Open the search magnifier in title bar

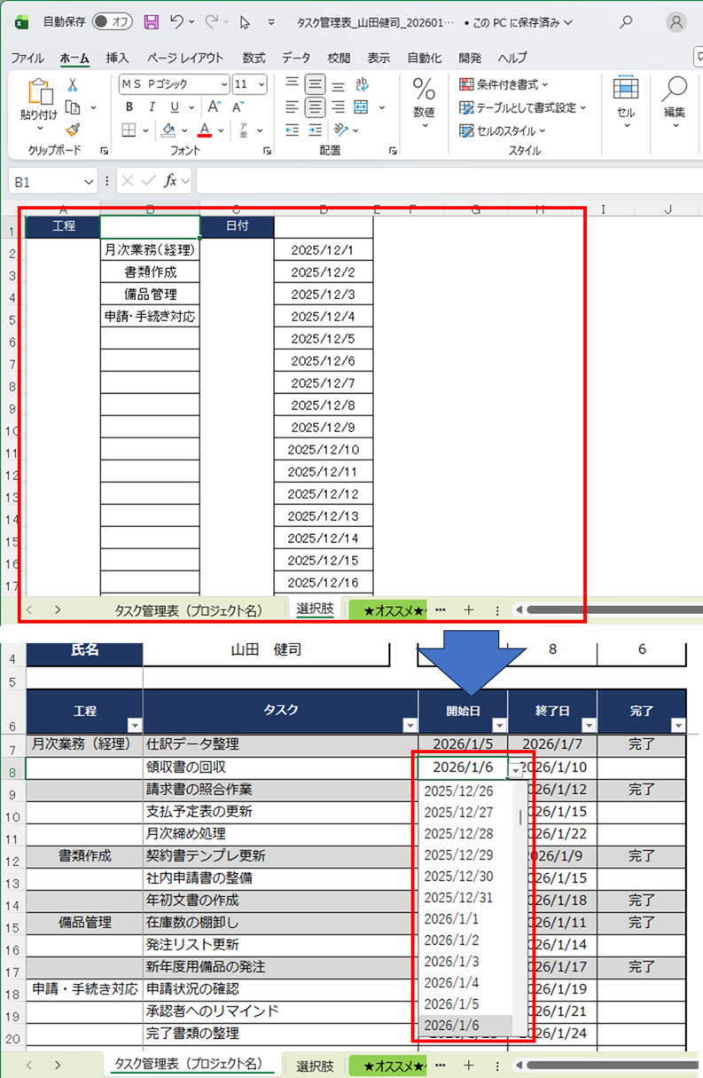tap(628, 22)
